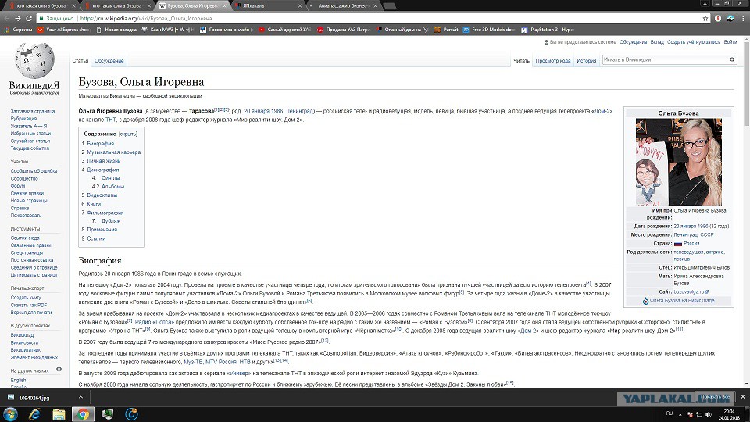Open File Explorer folder in taskbar
The height and width of the screenshot is (422, 750).
[59, 414]
